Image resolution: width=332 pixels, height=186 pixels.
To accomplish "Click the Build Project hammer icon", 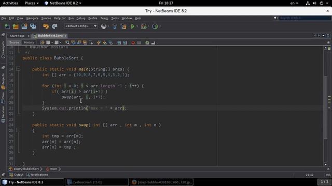I will pos(115,26).
